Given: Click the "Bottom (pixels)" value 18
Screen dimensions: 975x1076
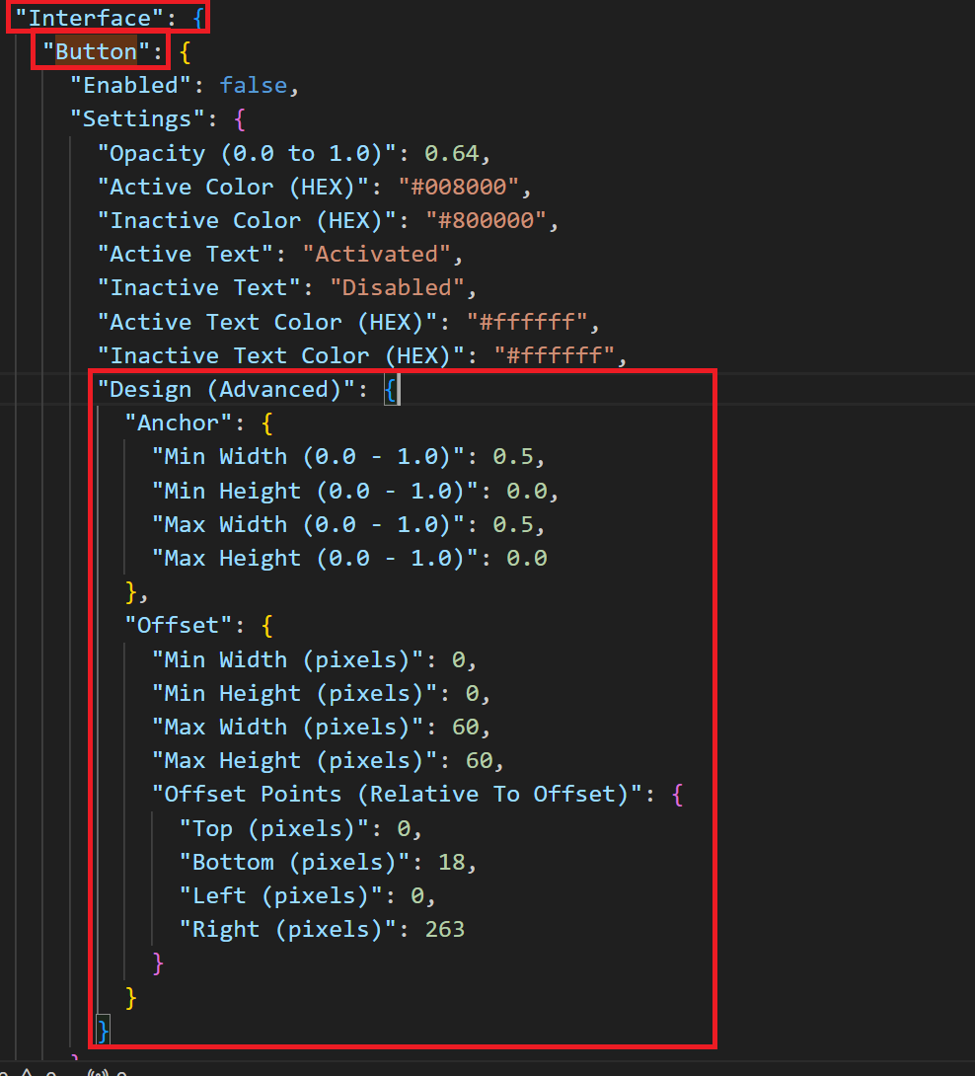Looking at the screenshot, I should 451,863.
